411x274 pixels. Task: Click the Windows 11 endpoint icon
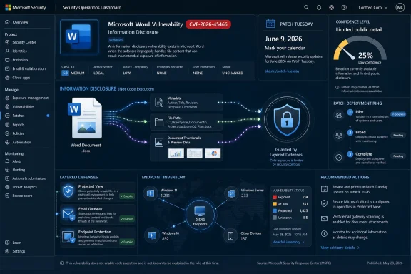pyautogui.click(x=151, y=193)
